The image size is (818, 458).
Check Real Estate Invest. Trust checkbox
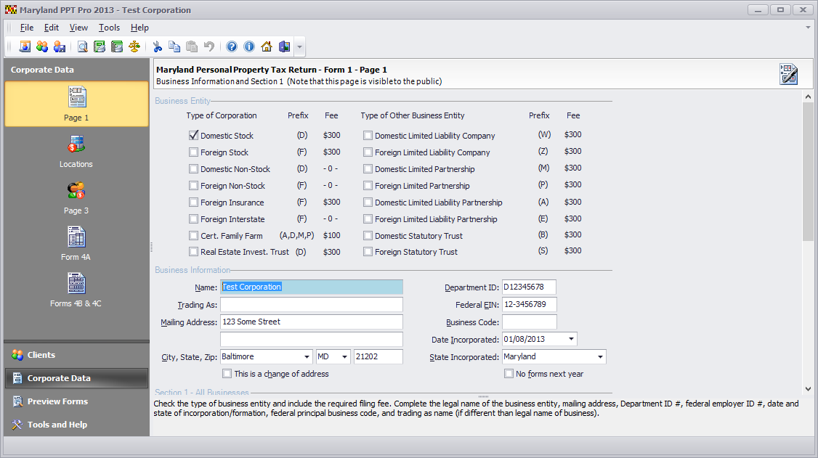pos(193,252)
